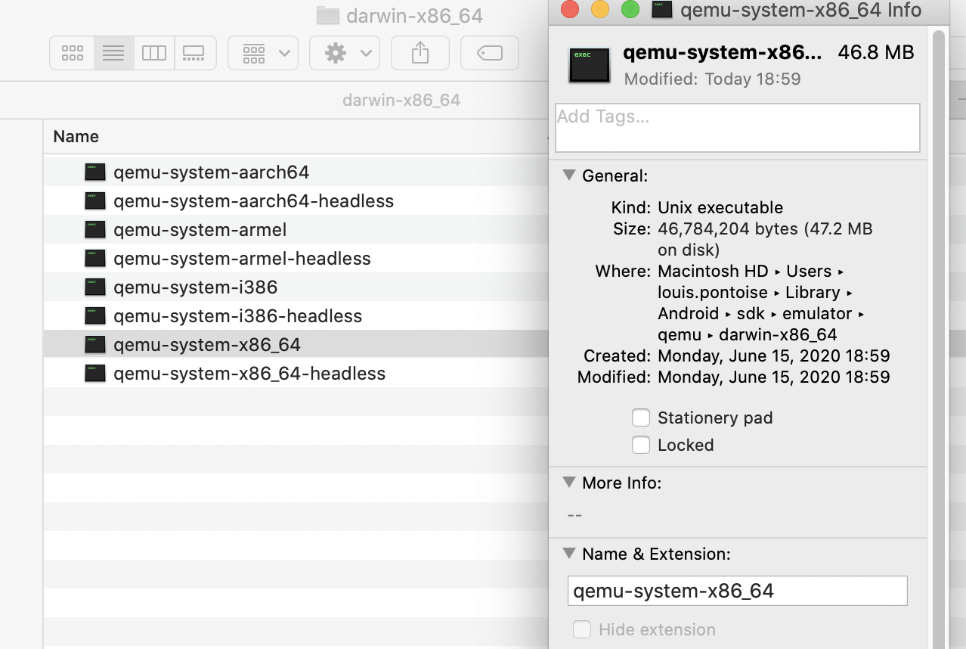Image resolution: width=966 pixels, height=649 pixels.
Task: Click the Edit Tags toolbar button
Action: tap(490, 53)
